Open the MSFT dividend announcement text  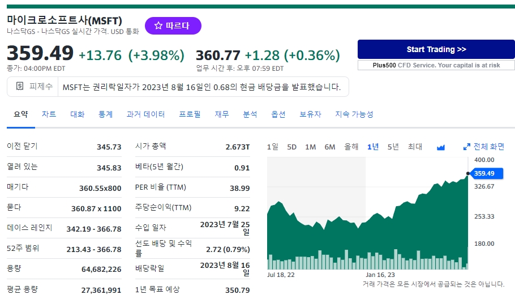[201, 87]
